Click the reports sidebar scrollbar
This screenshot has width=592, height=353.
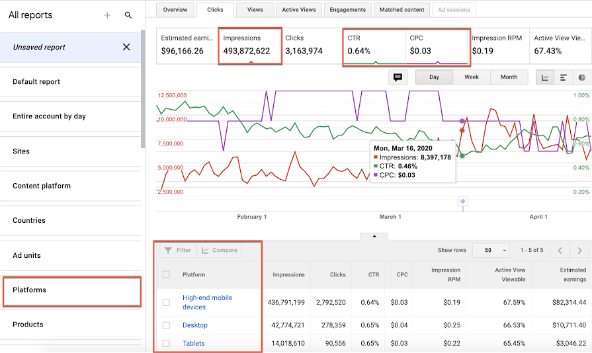pyautogui.click(x=143, y=89)
